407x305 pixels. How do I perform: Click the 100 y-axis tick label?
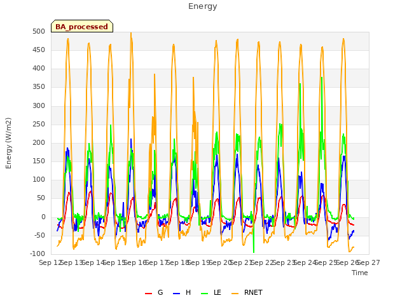(x=39, y=180)
